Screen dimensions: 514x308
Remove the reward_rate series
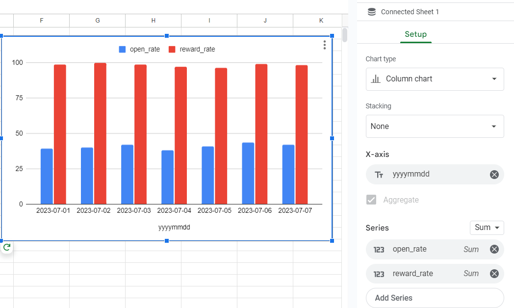(494, 274)
